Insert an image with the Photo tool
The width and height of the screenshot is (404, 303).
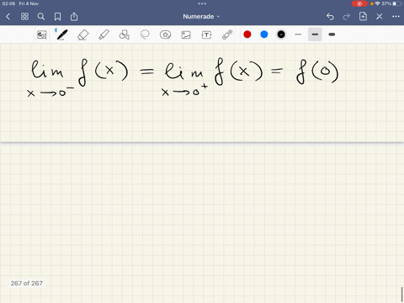coord(186,35)
